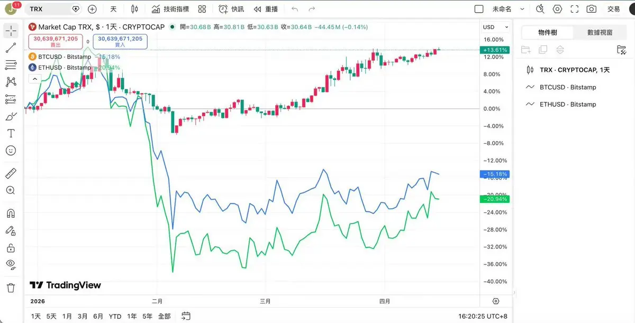Switch to the 物件樹 tab
The image size is (635, 323).
pos(548,32)
